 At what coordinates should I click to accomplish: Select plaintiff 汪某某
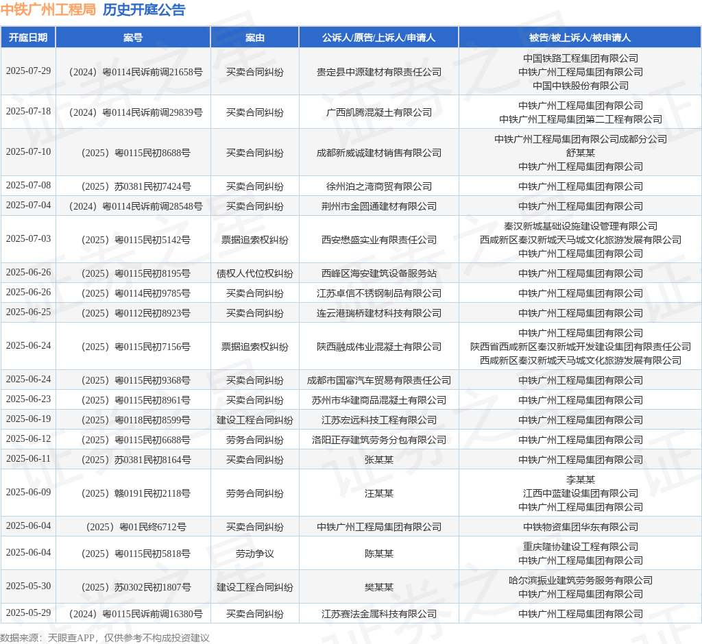pyautogui.click(x=378, y=493)
